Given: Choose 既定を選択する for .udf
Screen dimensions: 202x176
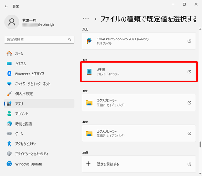Looking at the screenshot, I should tap(139, 164).
